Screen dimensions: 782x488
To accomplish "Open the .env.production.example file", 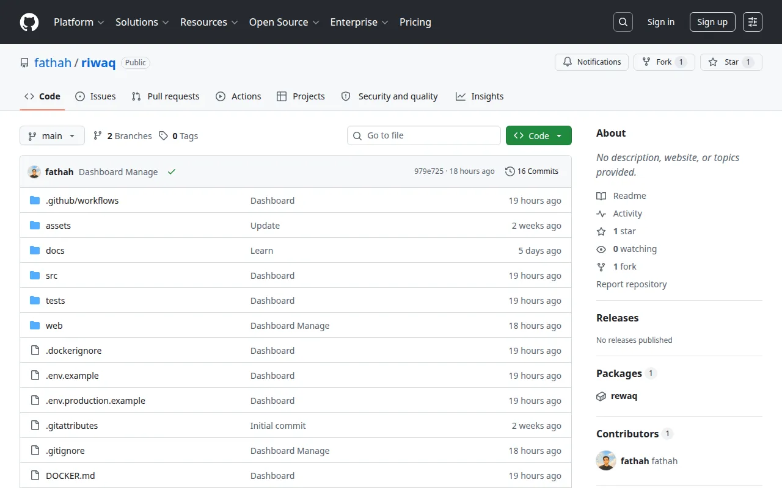I will 95,400.
